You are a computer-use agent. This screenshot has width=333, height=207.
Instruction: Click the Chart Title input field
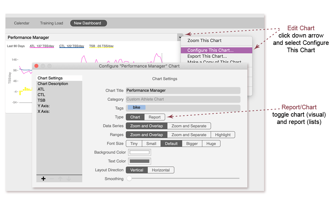coord(183,90)
